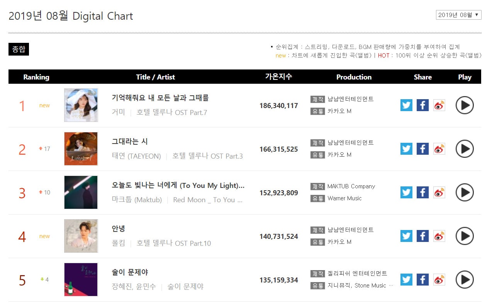Share the Taeyeon song on Facebook
497x306 pixels.
pos(422,149)
